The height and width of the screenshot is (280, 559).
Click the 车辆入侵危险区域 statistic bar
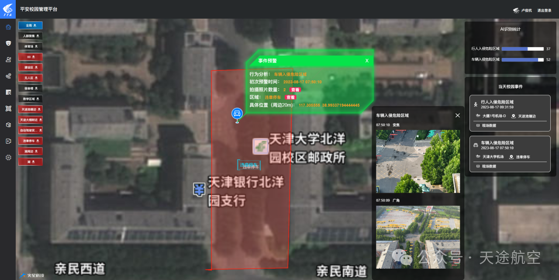point(522,59)
